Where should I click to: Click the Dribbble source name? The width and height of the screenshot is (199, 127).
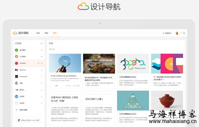[x=23, y=63]
